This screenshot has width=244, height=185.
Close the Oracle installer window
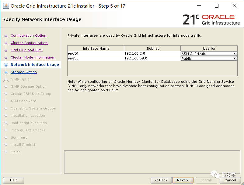tap(234, 6)
